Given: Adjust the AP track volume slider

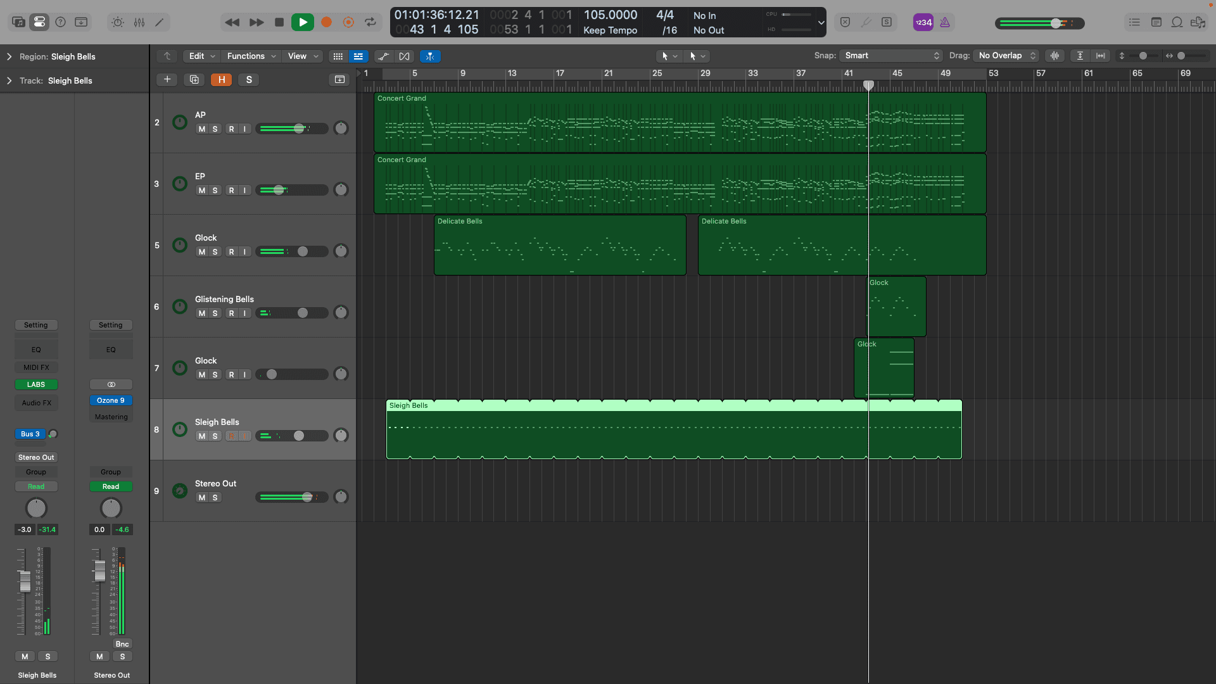Looking at the screenshot, I should pos(292,129).
